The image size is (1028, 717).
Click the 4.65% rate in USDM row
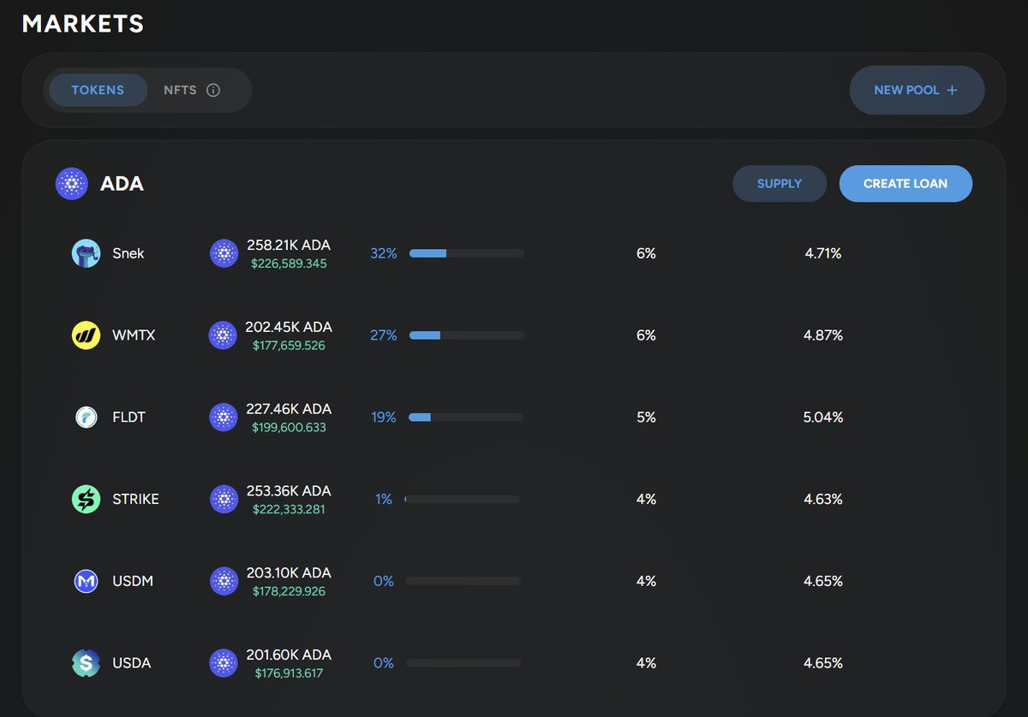823,581
